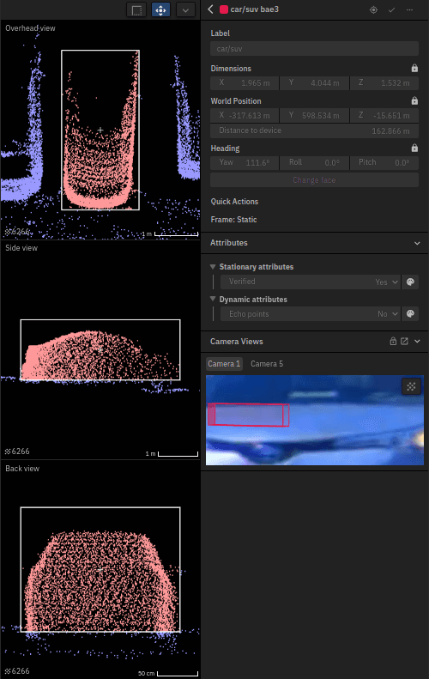The image size is (429, 679).
Task: Click Overhead view point count 6266
Action: (x=17, y=232)
